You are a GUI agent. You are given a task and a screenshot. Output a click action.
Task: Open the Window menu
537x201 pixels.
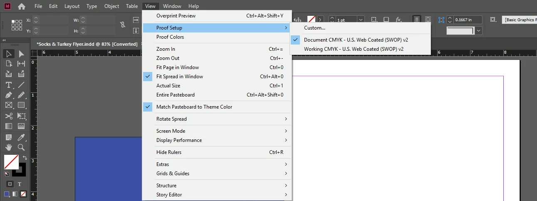(x=172, y=6)
